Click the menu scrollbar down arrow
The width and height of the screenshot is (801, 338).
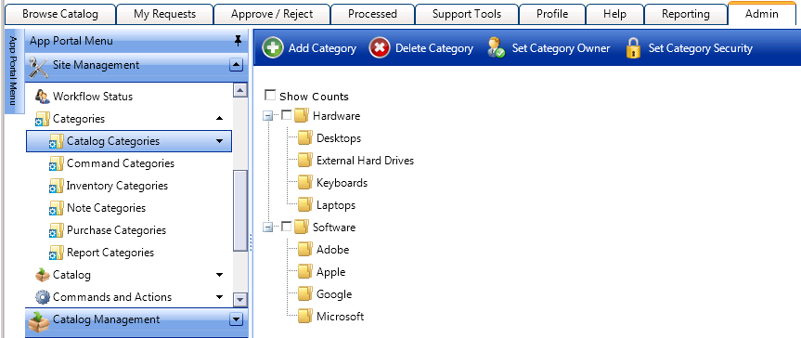point(239,299)
